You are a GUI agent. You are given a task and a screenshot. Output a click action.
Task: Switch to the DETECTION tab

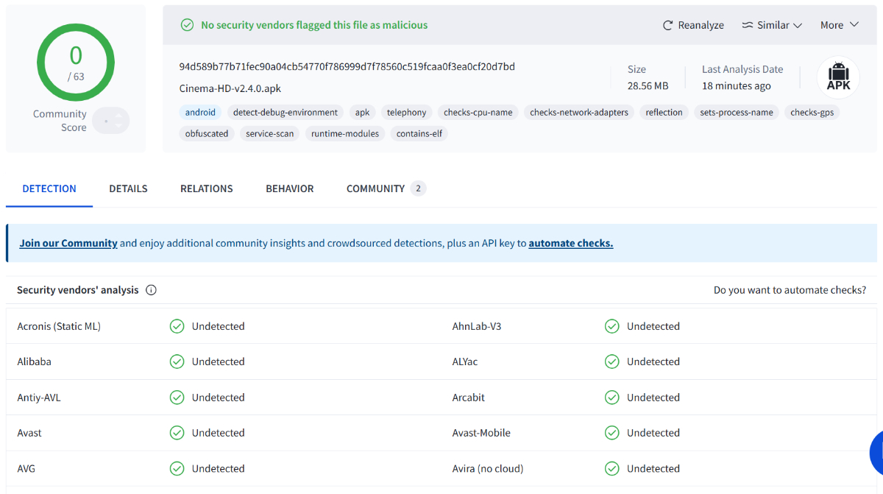pyautogui.click(x=49, y=188)
